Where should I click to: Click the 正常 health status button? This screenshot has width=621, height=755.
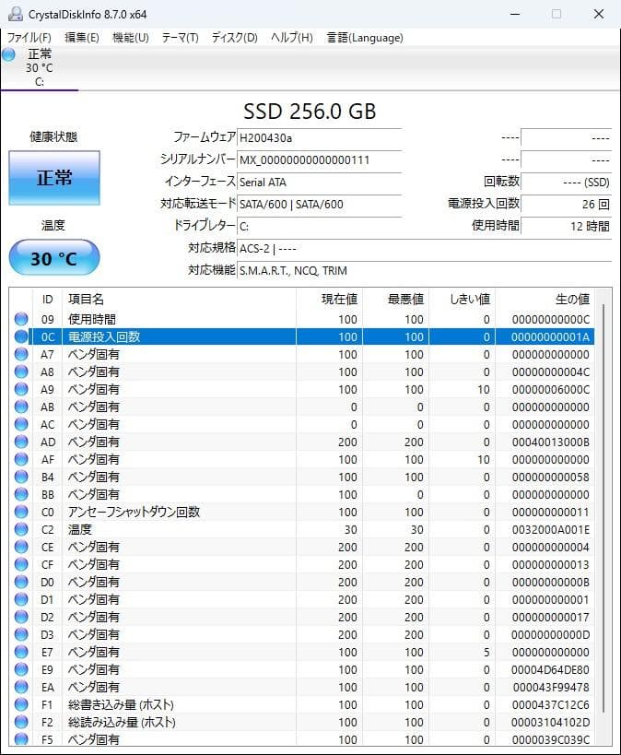(54, 178)
